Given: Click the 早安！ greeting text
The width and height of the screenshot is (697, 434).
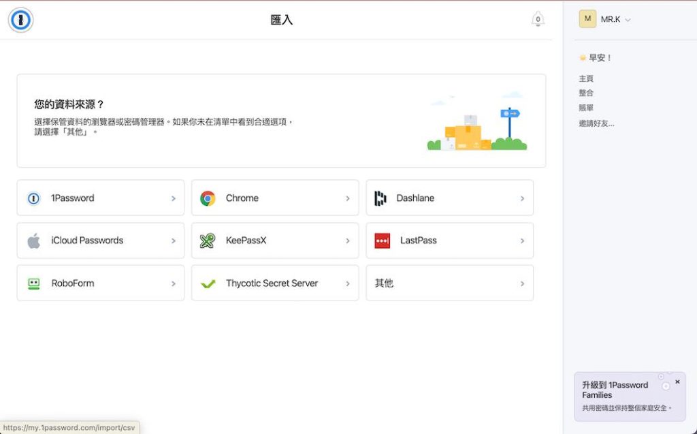Looking at the screenshot, I should pyautogui.click(x=600, y=58).
